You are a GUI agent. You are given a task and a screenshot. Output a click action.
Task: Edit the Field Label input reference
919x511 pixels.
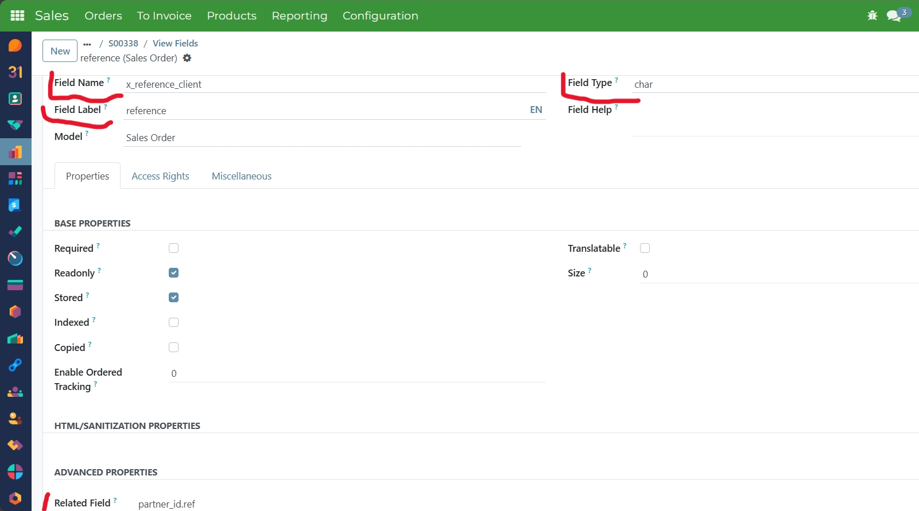(325, 111)
